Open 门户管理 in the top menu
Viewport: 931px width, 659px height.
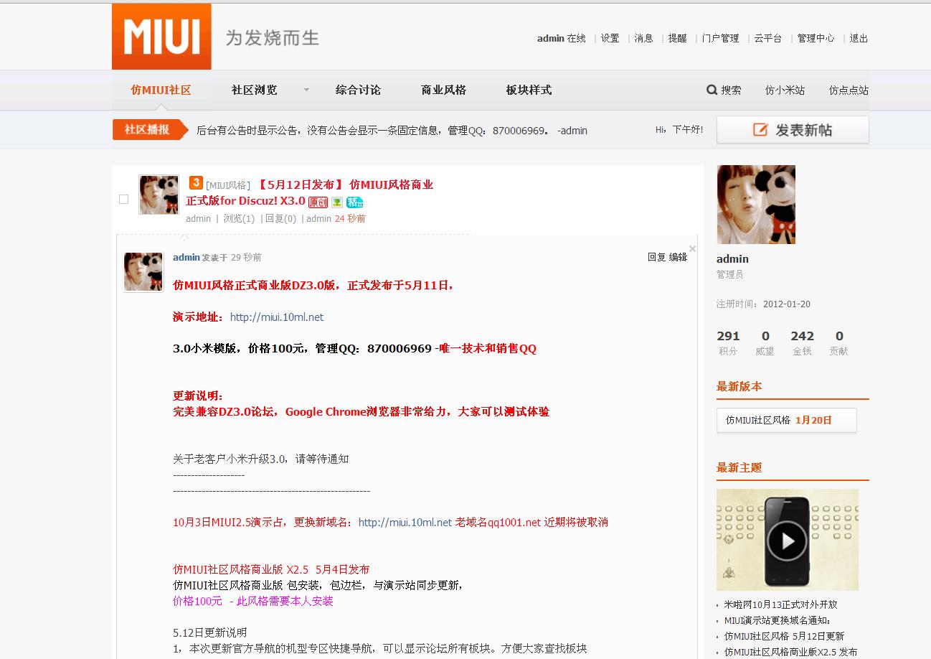(x=720, y=38)
